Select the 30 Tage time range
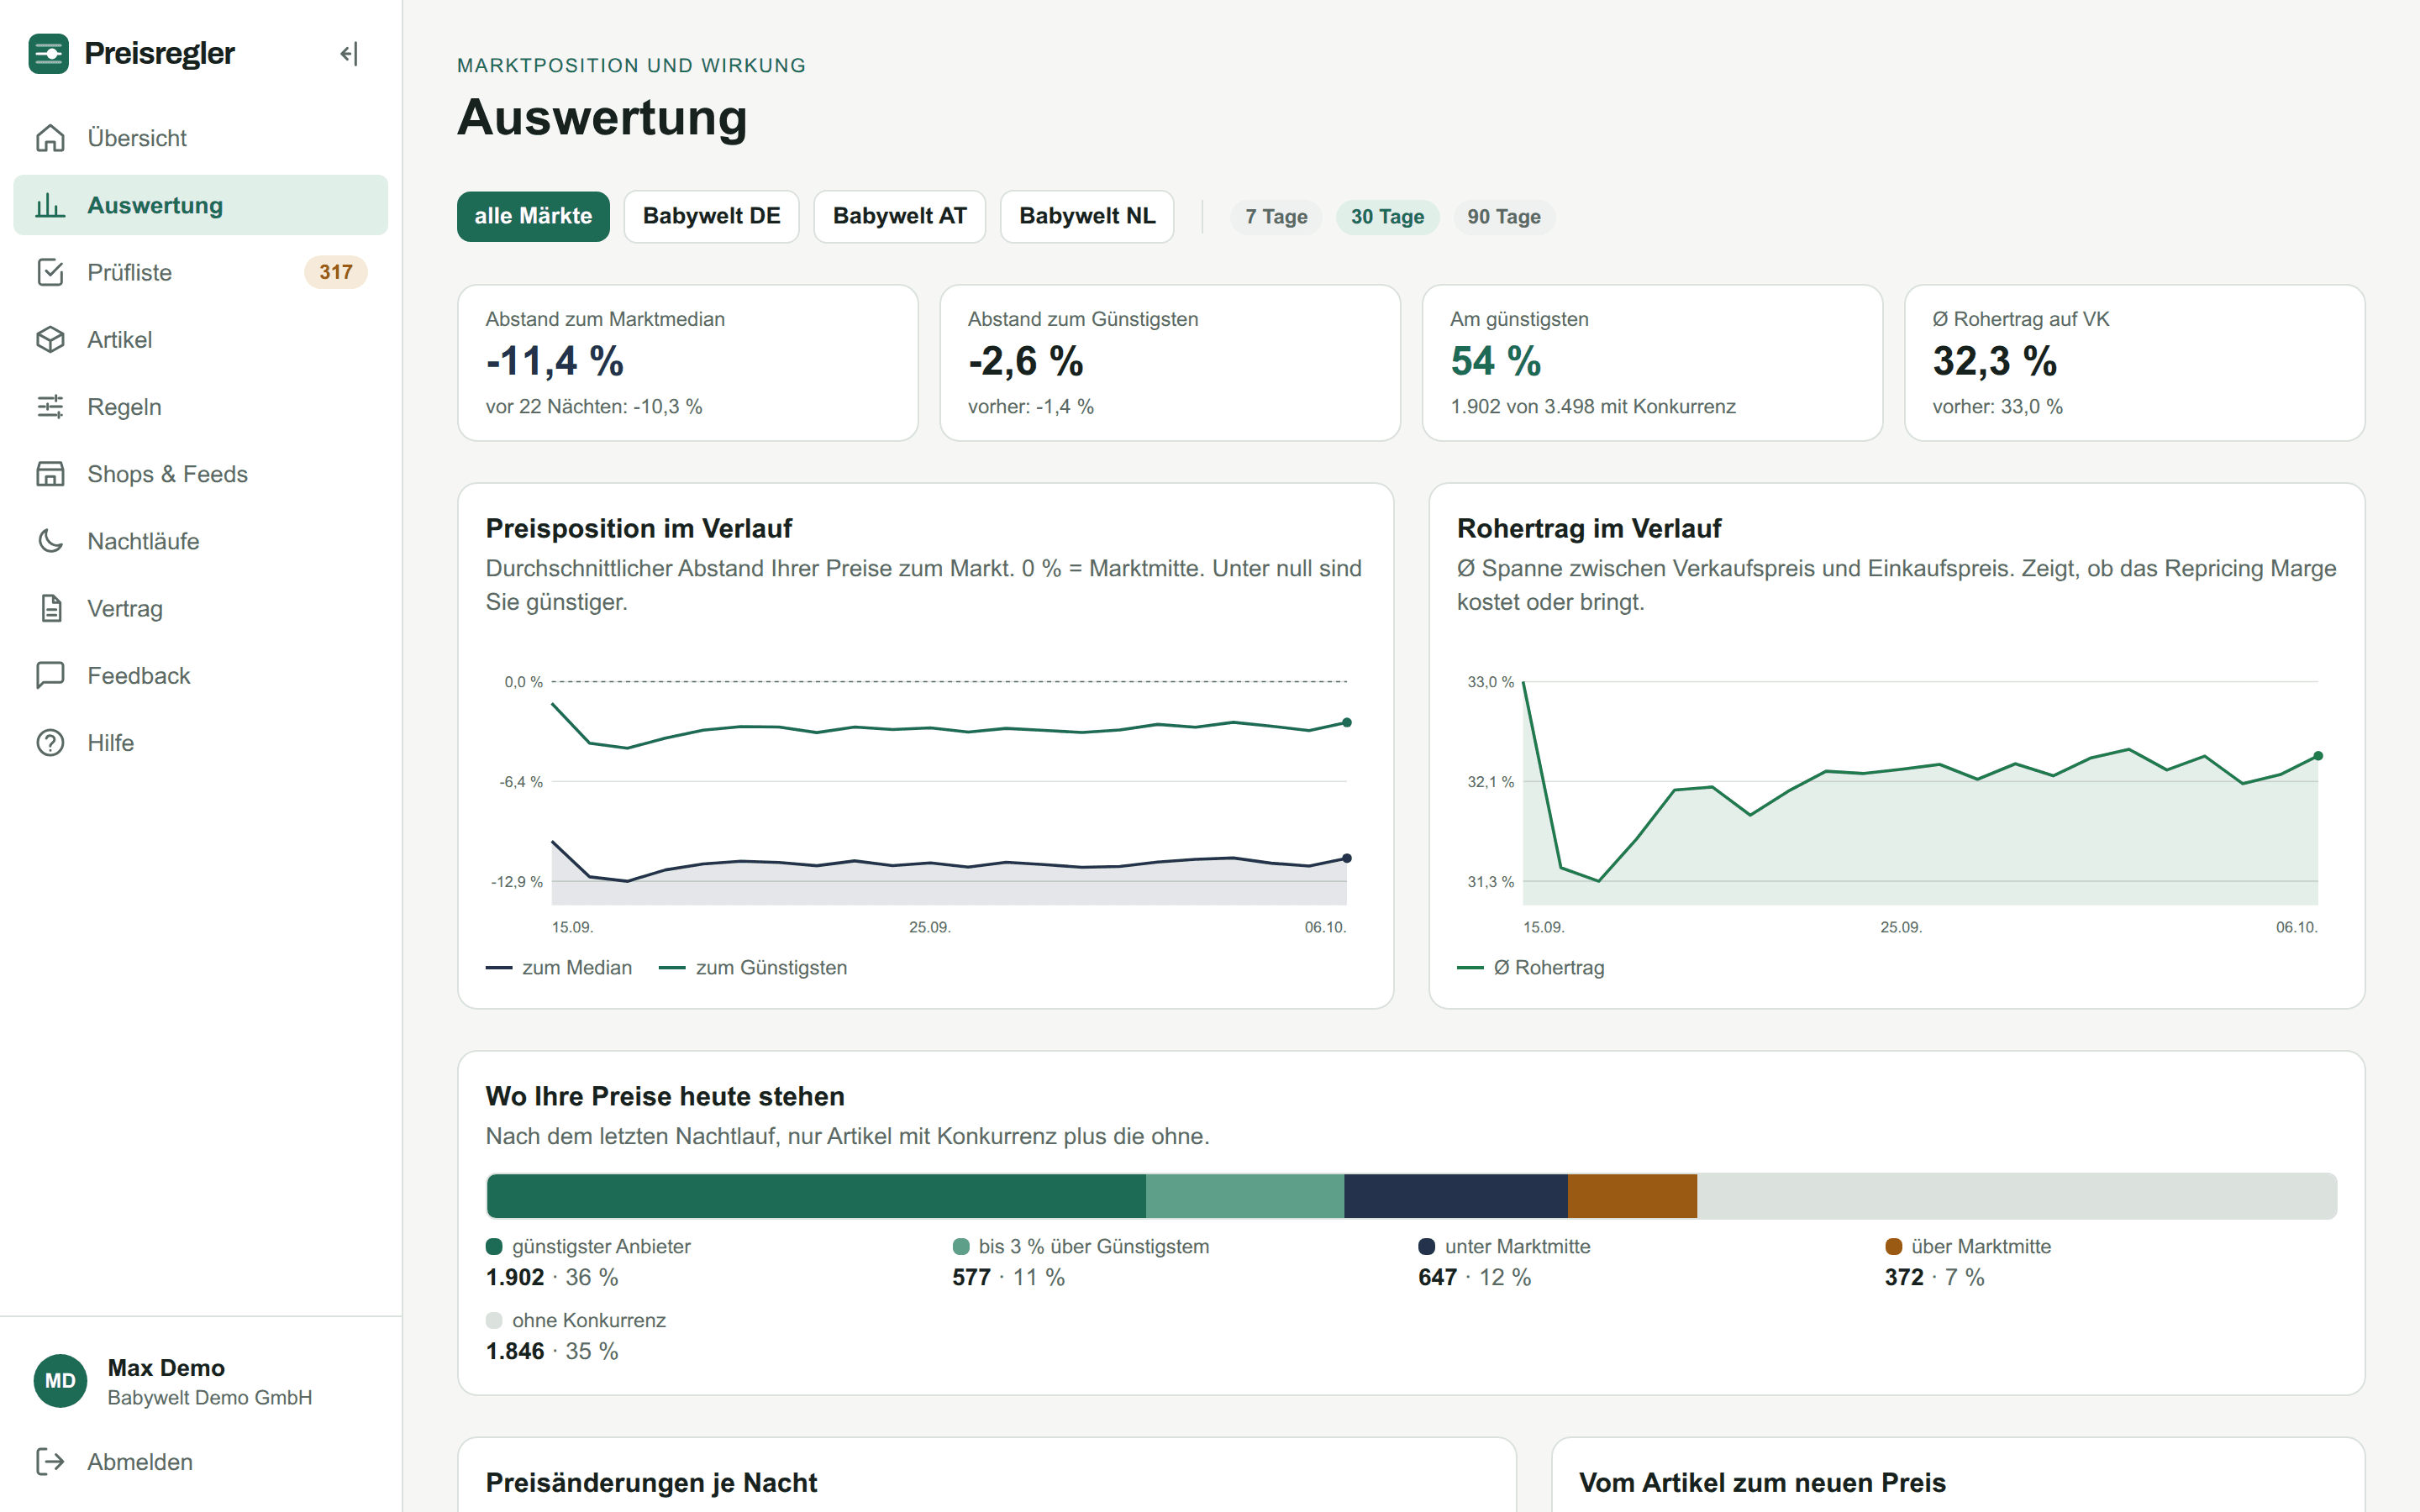 1387,217
